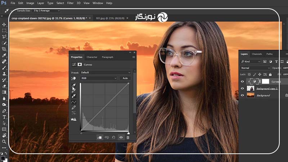The image size is (288, 162).
Task: Switch to the Character tab
Action: click(x=92, y=57)
